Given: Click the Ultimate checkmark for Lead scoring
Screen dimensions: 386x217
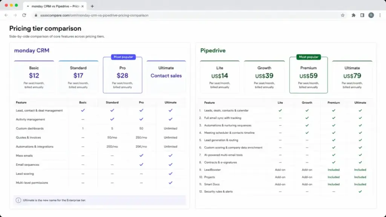Looking at the screenshot, I should pyautogui.click(x=170, y=174).
